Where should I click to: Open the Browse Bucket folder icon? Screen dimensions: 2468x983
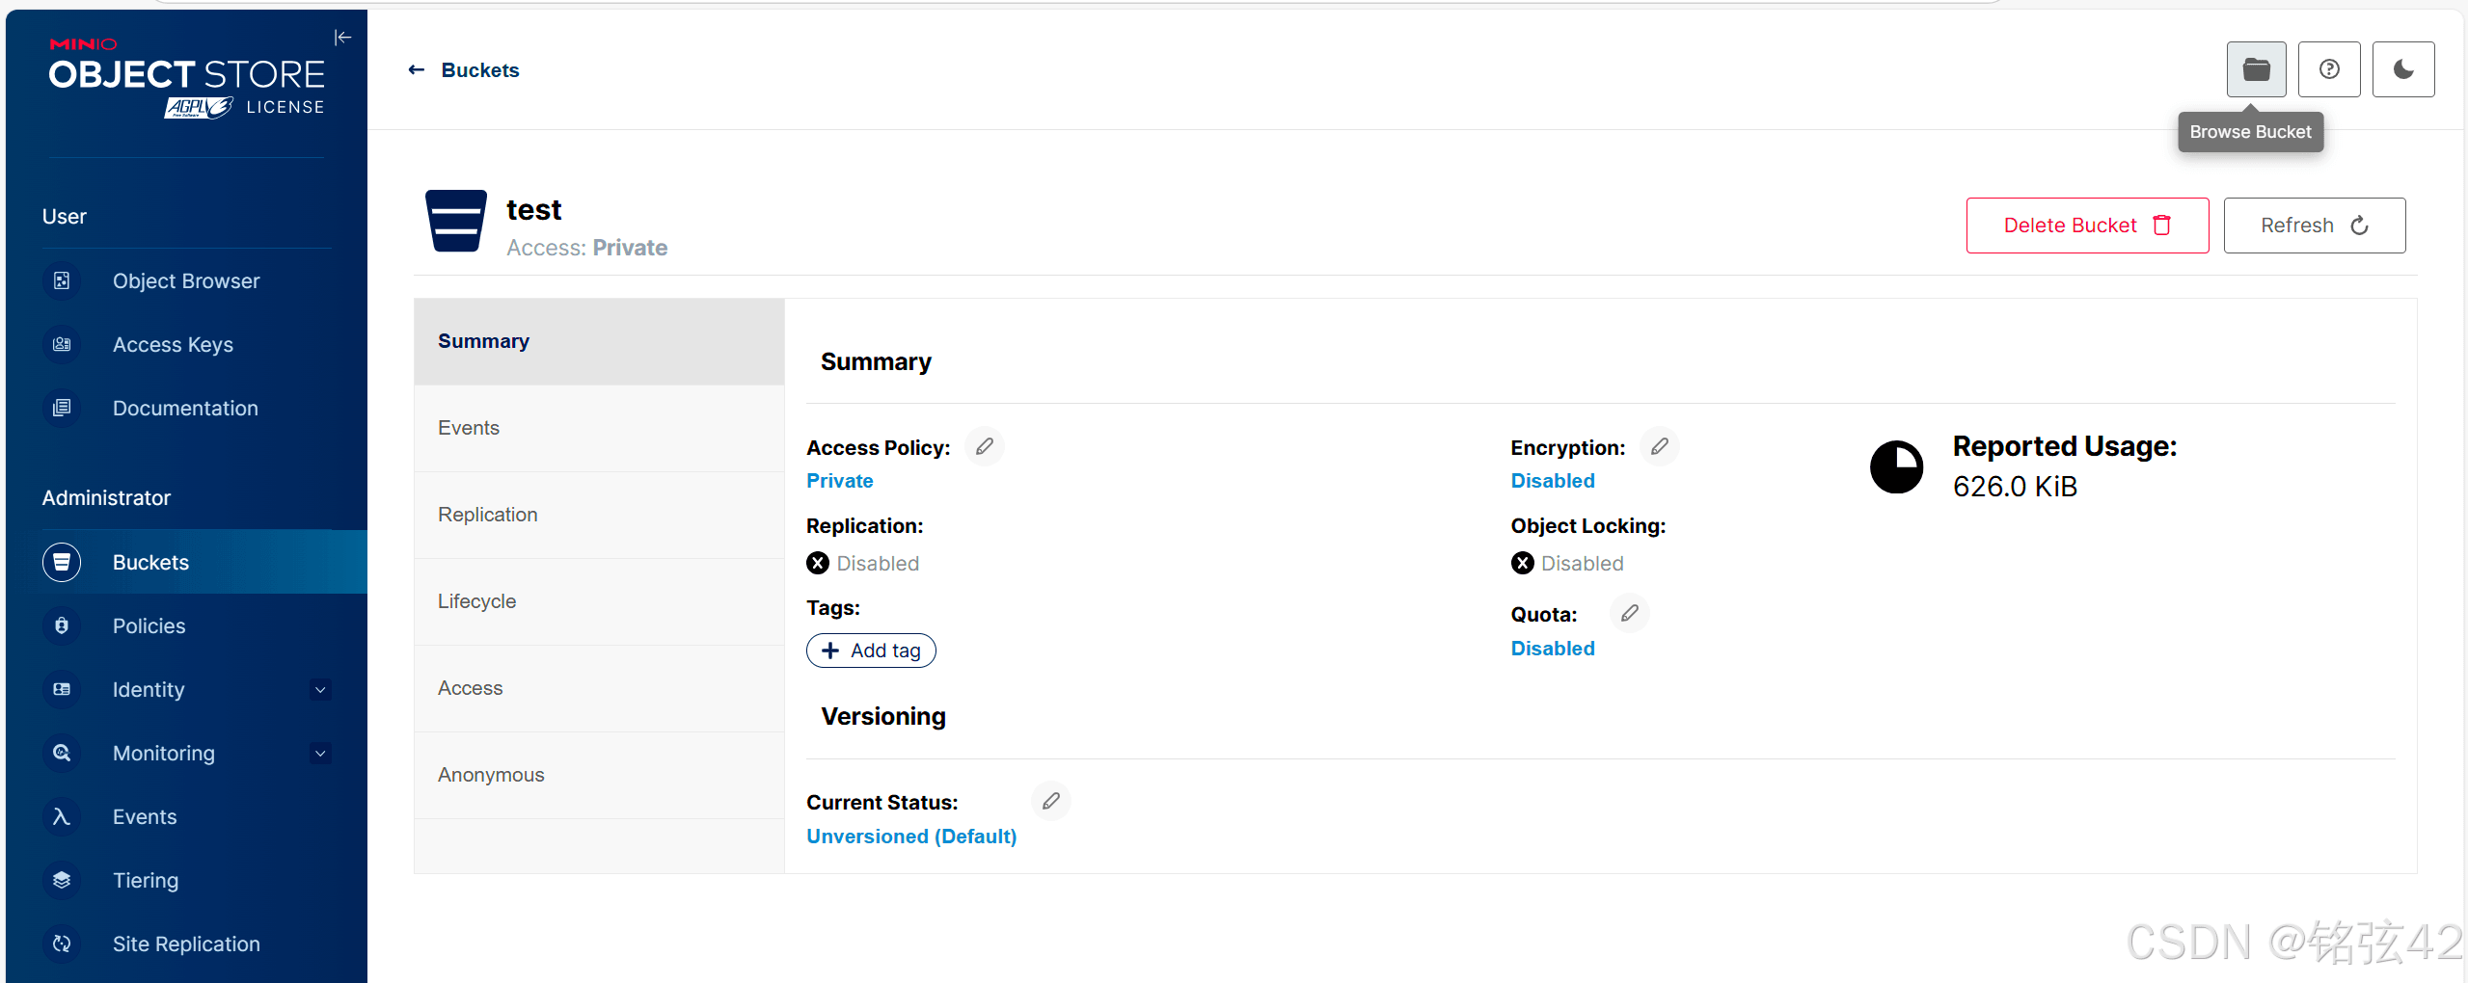tap(2256, 69)
